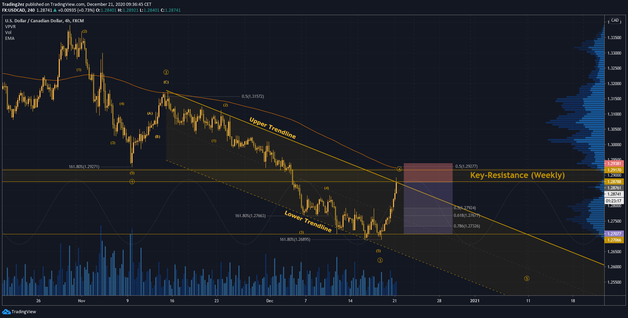Viewport: 628px width, 318px height.
Task: Click the 'U.S. Dollar / Canadian Dollar, 4h, FXCM' title
Action: (44, 21)
